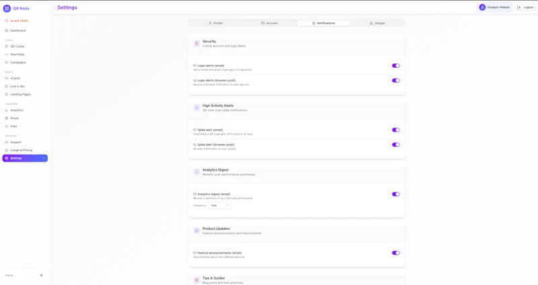Click the Shortlinks sidebar icon
The height and width of the screenshot is (285, 538).
(7, 54)
